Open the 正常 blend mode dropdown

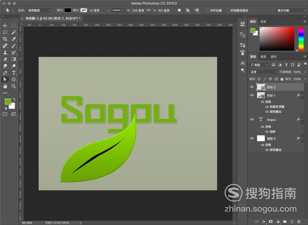coord(263,72)
